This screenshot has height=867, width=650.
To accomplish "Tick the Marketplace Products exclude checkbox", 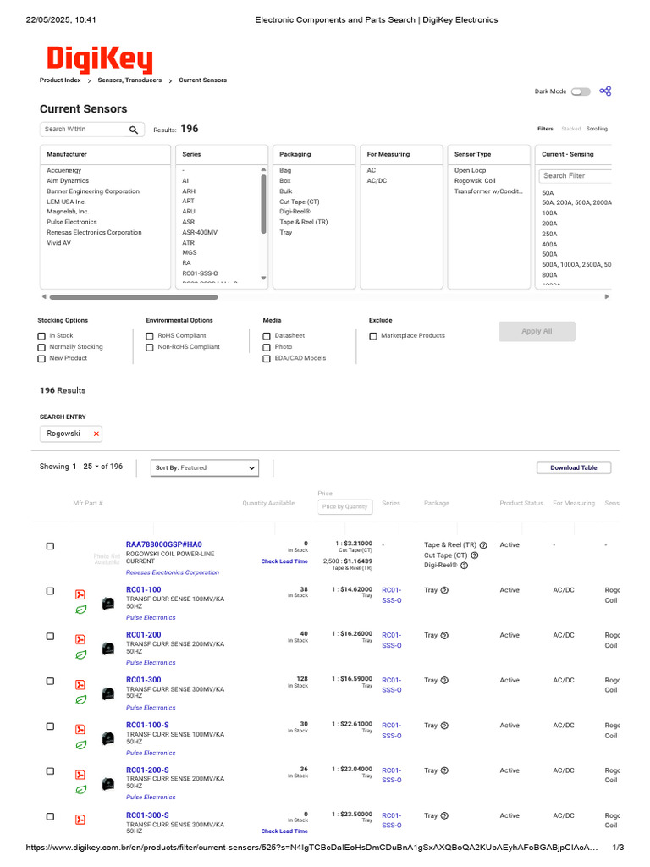I will coord(373,336).
